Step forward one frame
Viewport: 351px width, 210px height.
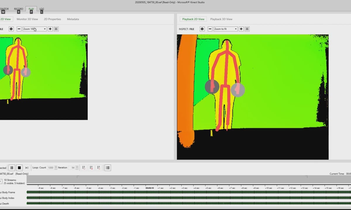pyautogui.click(x=27, y=168)
